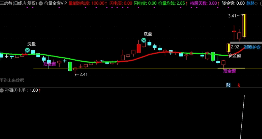Click the 麒麟 blue label in header

click(x=250, y=3)
